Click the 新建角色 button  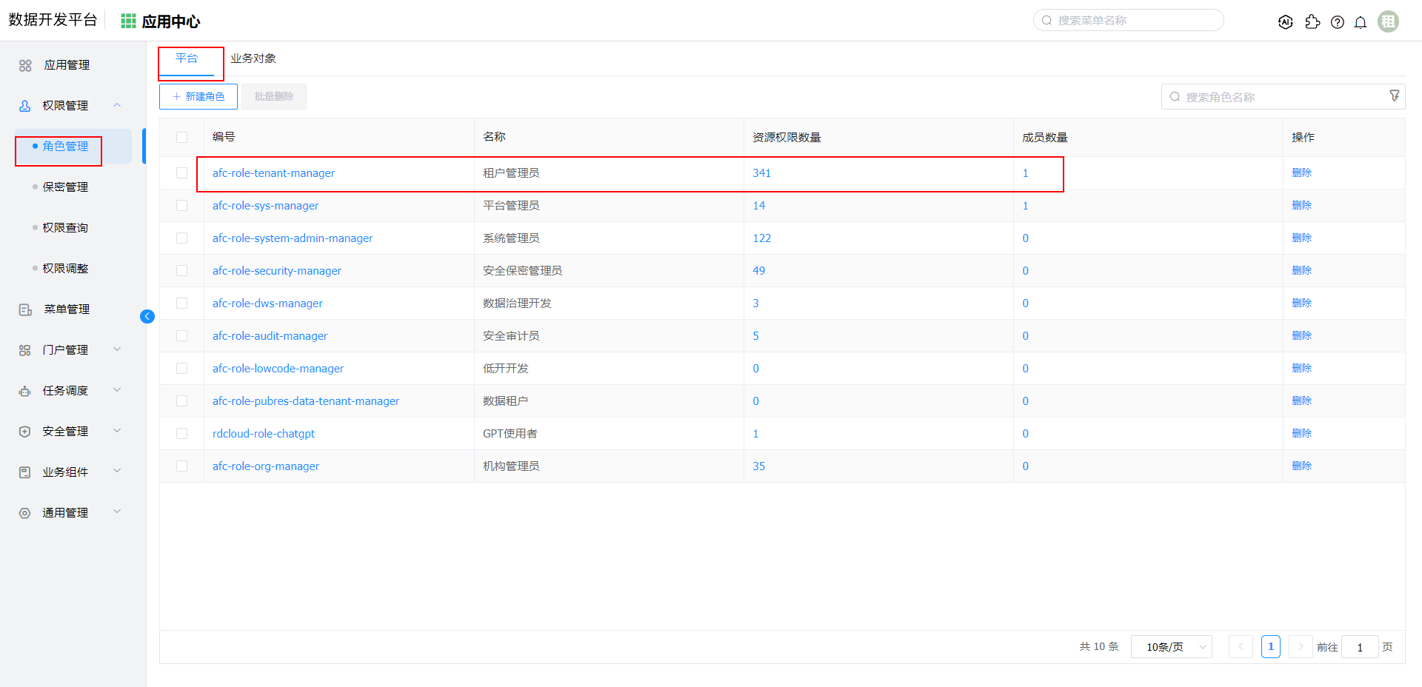pos(198,96)
